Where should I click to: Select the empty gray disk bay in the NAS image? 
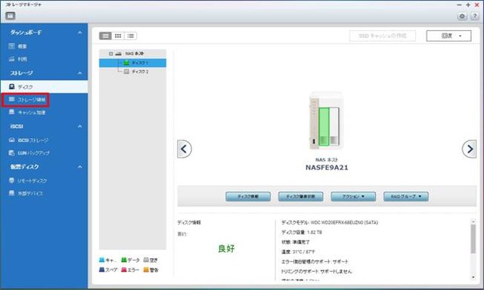(x=334, y=127)
